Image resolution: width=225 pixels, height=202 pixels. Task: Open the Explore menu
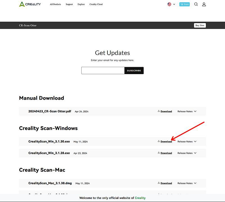[x=81, y=4]
